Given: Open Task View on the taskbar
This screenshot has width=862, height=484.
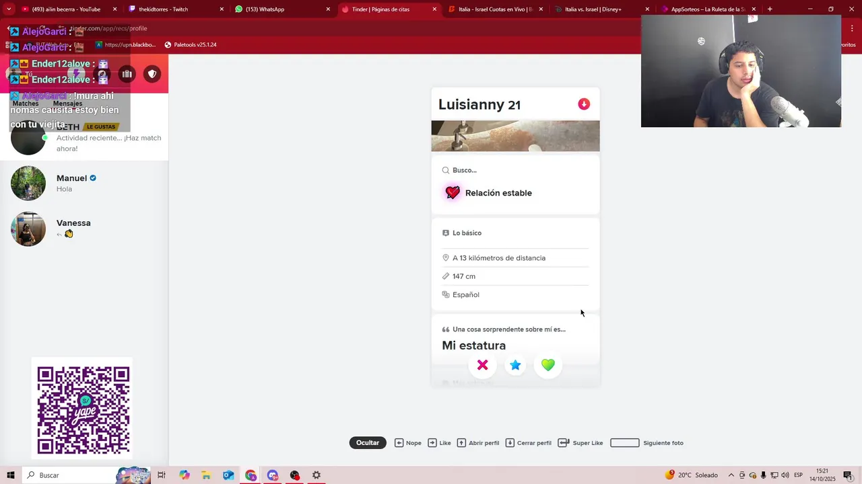Looking at the screenshot, I should tap(162, 475).
